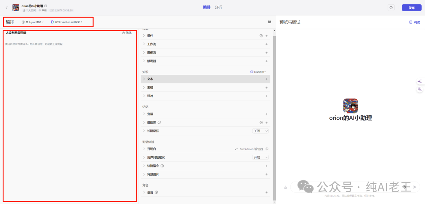Add a shortcut with 快捷指令 plus icon
Screen dimensions: 425x204
(266, 166)
